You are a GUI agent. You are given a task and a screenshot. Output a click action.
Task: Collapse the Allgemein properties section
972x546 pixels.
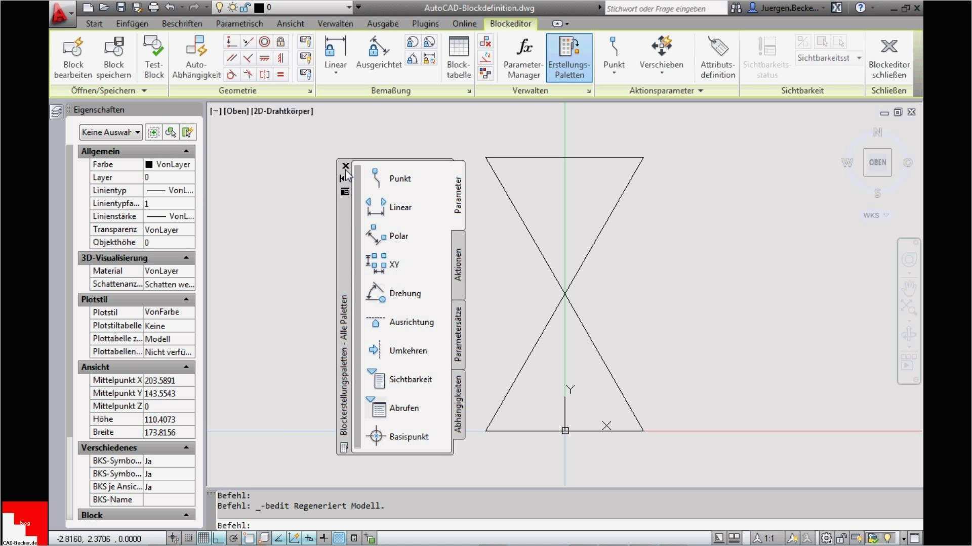[x=186, y=151]
